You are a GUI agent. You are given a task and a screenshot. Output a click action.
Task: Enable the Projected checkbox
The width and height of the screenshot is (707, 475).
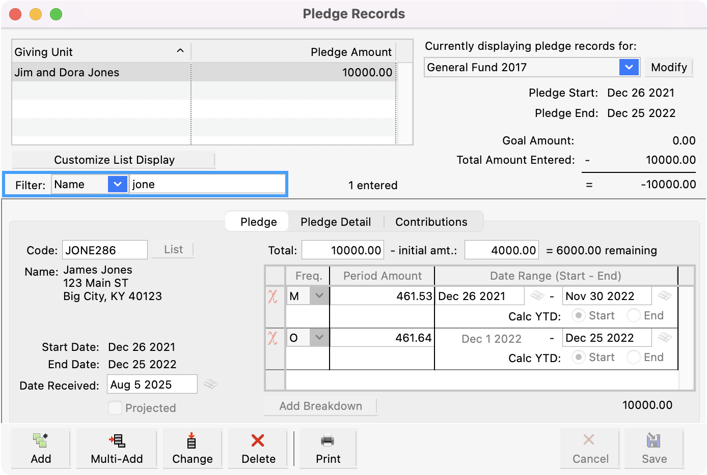pyautogui.click(x=115, y=407)
